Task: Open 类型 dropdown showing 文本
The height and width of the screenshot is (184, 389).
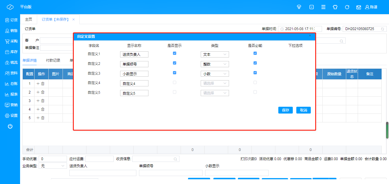Action: coord(215,55)
